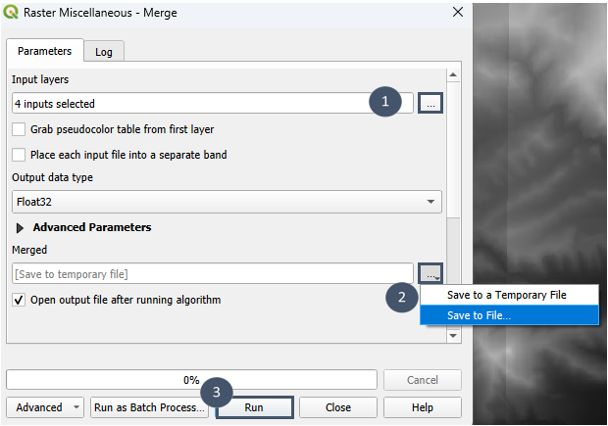Open the input layers browse button
This screenshot has height=426, width=608.
click(x=430, y=102)
